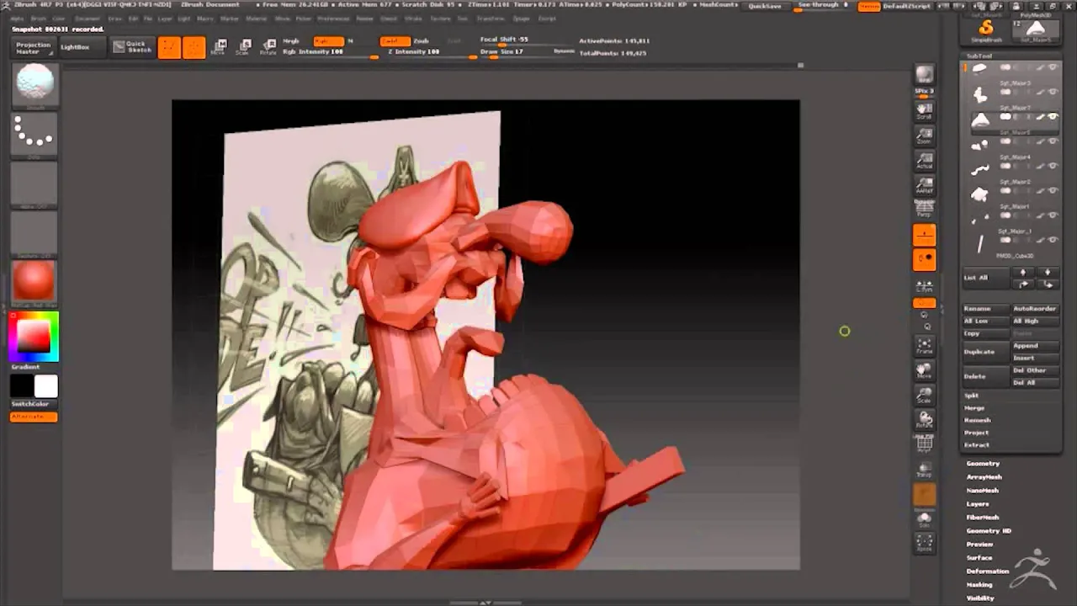The height and width of the screenshot is (606, 1077).
Task: Select the black secondary color swatch
Action: point(22,386)
